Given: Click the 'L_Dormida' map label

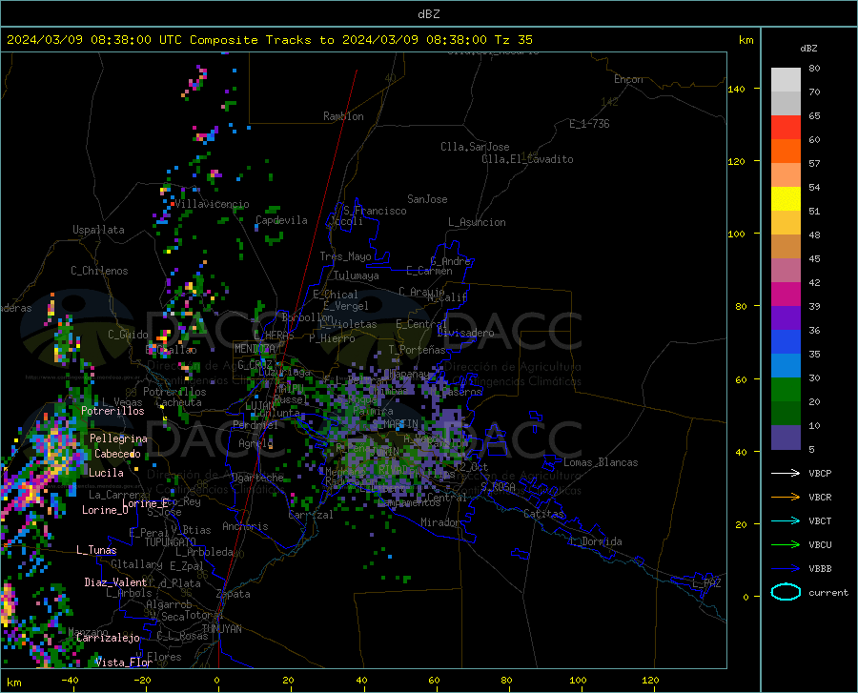Looking at the screenshot, I should coord(596,541).
